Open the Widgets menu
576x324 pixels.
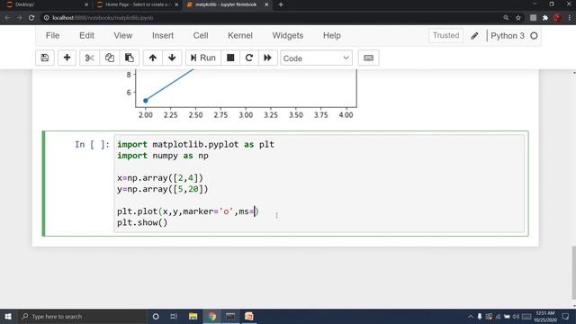point(288,36)
